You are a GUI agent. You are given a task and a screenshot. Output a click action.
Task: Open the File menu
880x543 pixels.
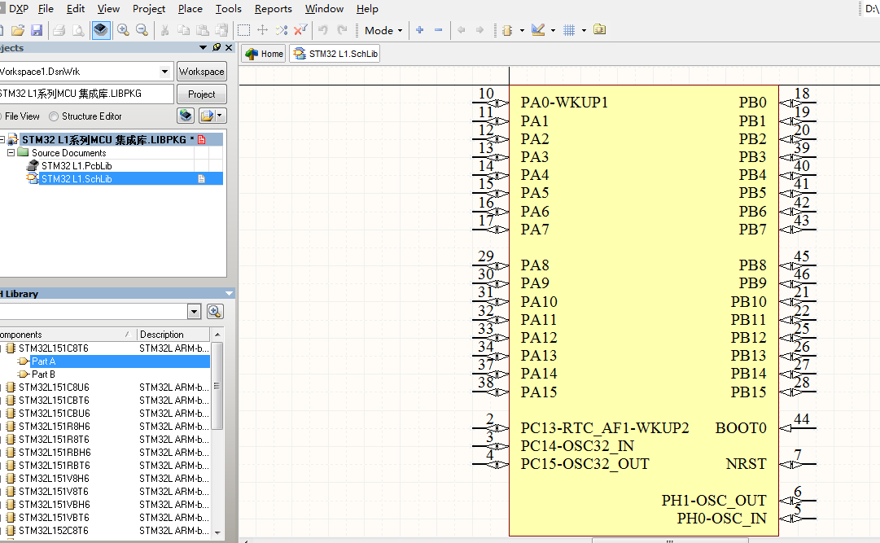click(46, 8)
